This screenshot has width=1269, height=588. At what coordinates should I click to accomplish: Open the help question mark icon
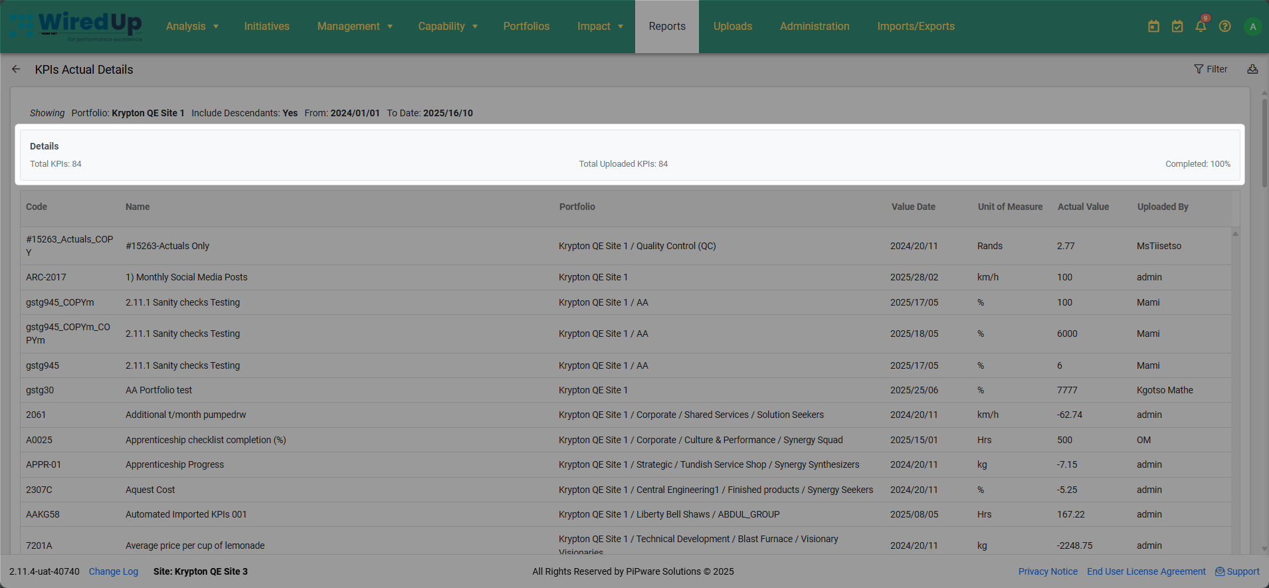coord(1225,27)
